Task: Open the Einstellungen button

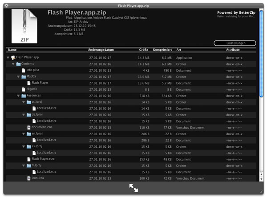Action: [235, 43]
